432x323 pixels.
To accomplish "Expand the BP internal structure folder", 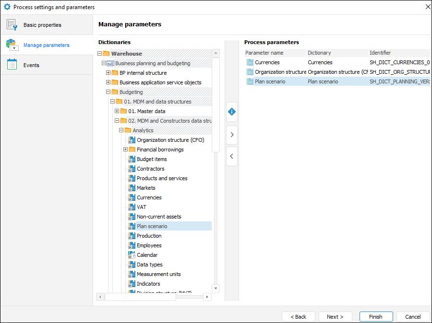I will tap(108, 73).
